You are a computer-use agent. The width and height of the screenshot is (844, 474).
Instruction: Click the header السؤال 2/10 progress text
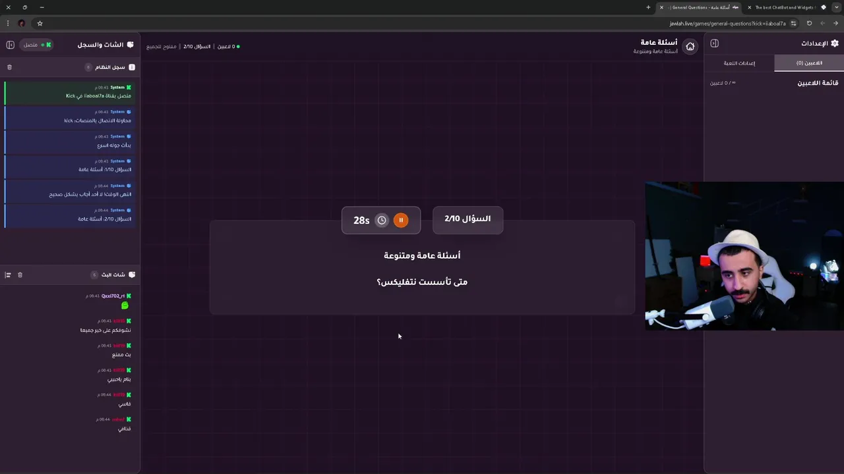point(197,47)
